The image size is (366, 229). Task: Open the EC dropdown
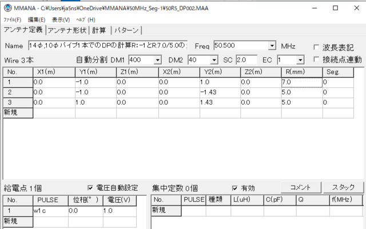300,59
